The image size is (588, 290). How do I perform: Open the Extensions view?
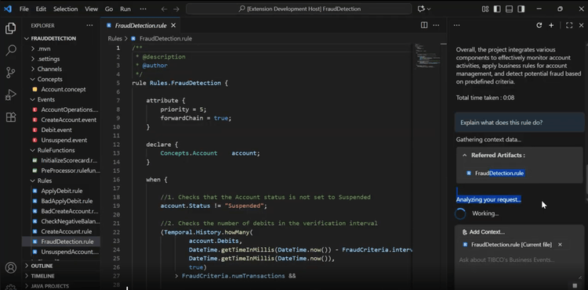click(x=10, y=117)
